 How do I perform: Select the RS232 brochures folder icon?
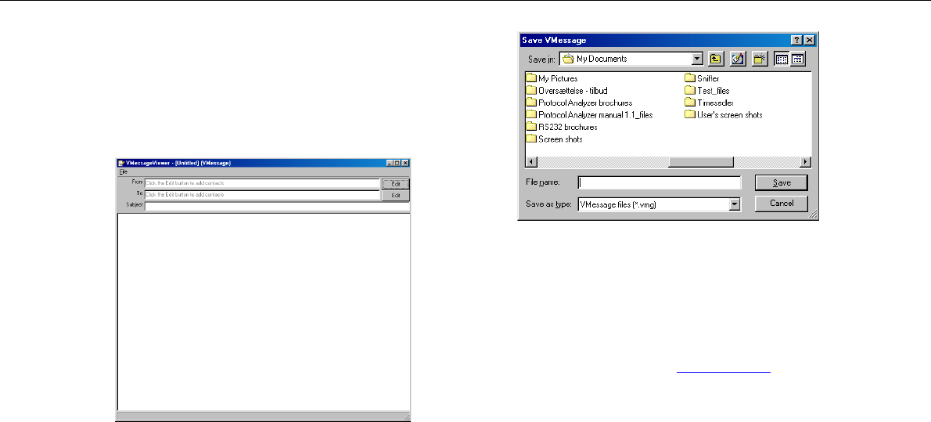tap(530, 127)
